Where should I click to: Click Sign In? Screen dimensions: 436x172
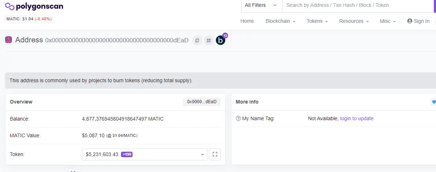pyautogui.click(x=418, y=21)
